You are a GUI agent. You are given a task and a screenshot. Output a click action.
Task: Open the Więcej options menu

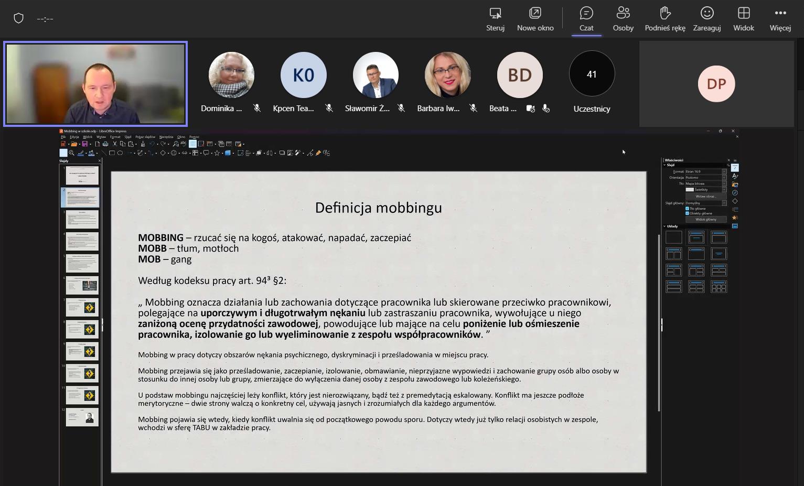[780, 19]
